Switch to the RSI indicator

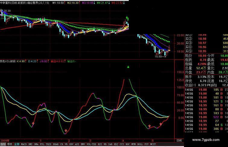click(x=100, y=144)
